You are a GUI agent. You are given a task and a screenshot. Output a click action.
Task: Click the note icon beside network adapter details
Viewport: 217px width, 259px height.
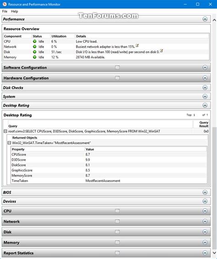click(x=137, y=45)
